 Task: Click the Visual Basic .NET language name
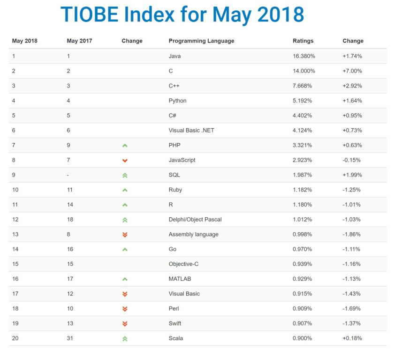[191, 130]
